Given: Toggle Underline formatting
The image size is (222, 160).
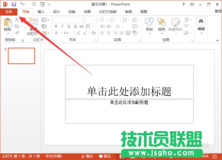Looking at the screenshot, I should [69, 27].
